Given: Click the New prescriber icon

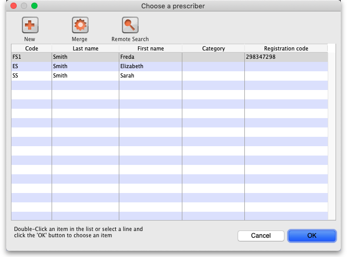Looking at the screenshot, I should click(x=30, y=25).
